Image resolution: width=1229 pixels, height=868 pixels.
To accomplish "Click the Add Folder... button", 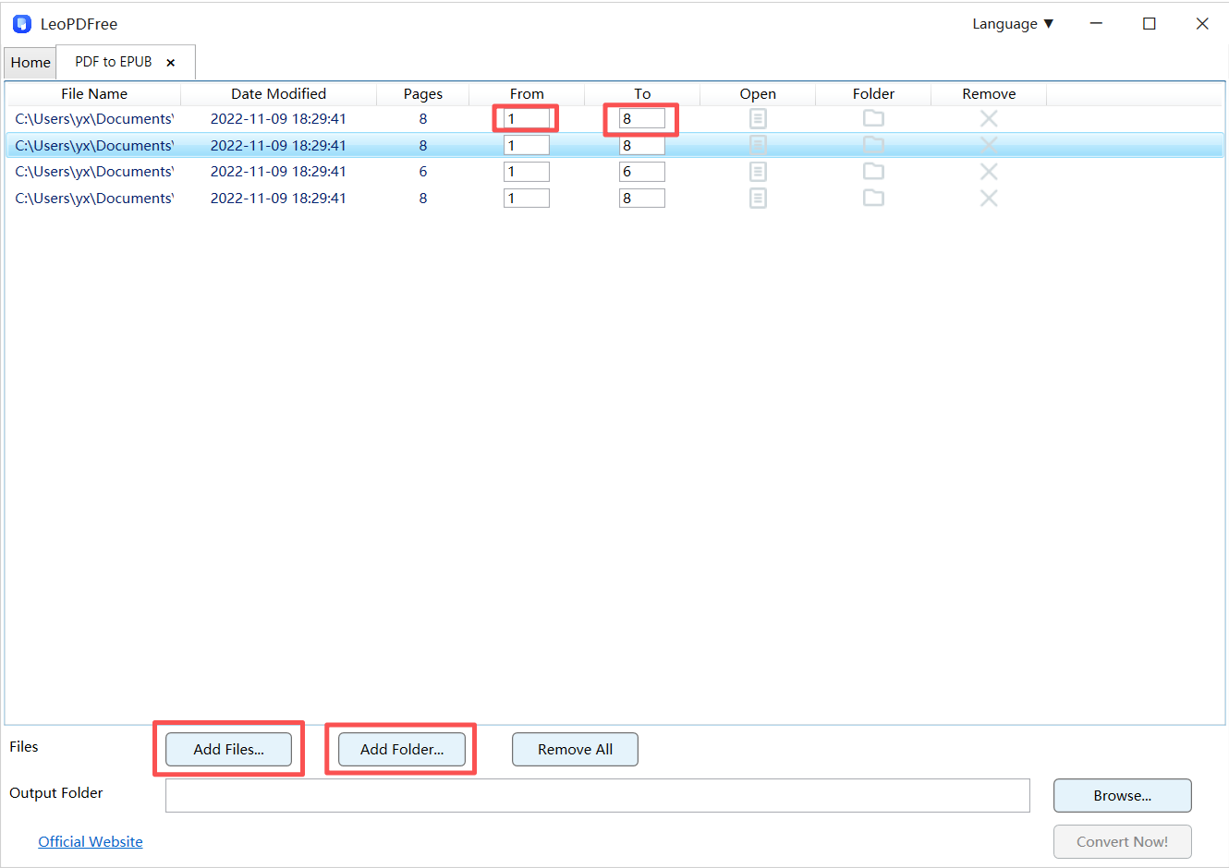I will point(402,749).
